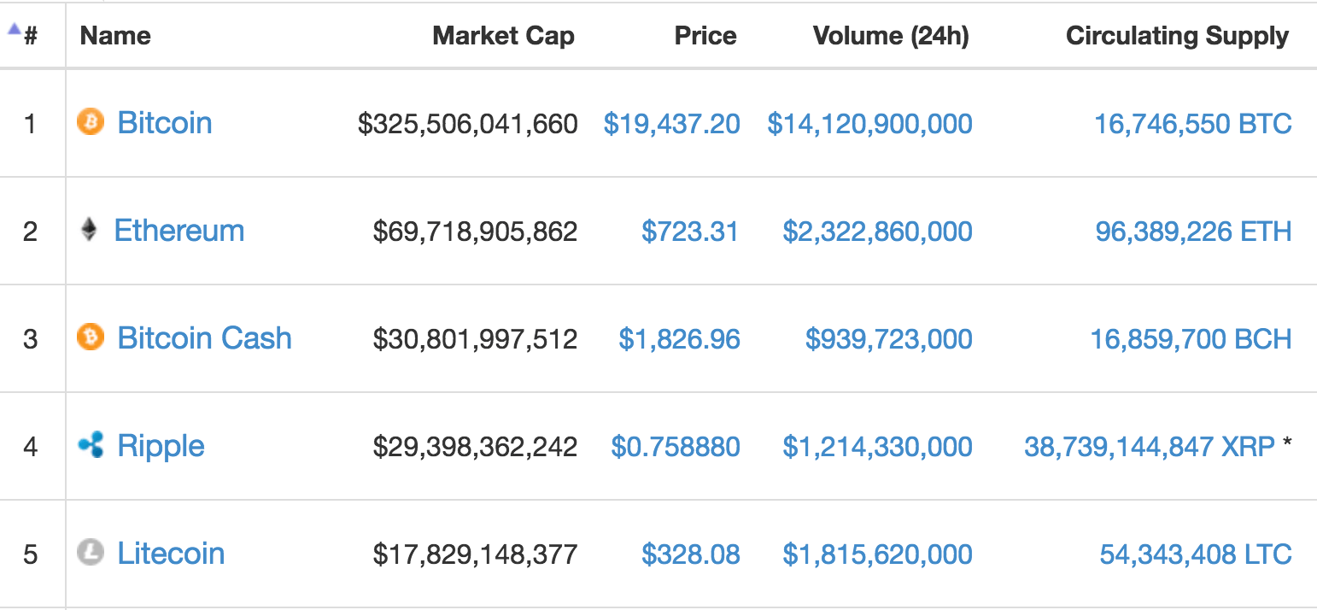The height and width of the screenshot is (610, 1317).
Task: Open the Bitcoin name link
Action: coord(165,122)
